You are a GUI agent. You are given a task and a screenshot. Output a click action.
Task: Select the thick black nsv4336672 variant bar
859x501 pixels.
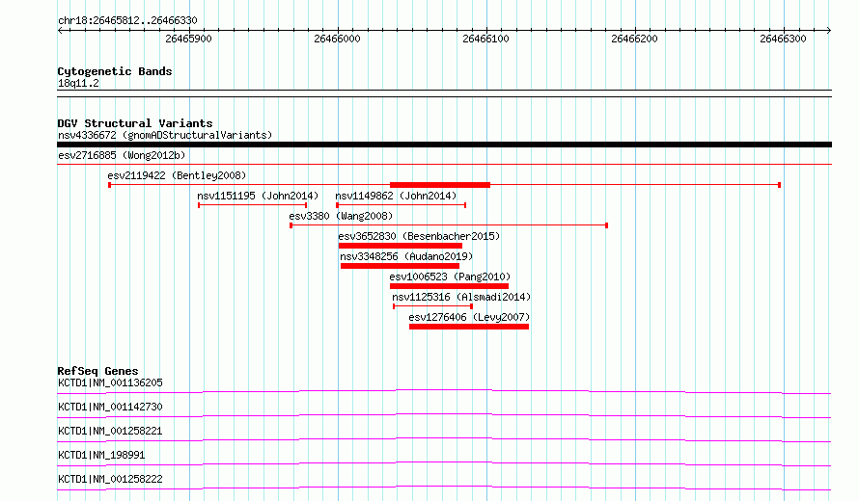pos(444,145)
